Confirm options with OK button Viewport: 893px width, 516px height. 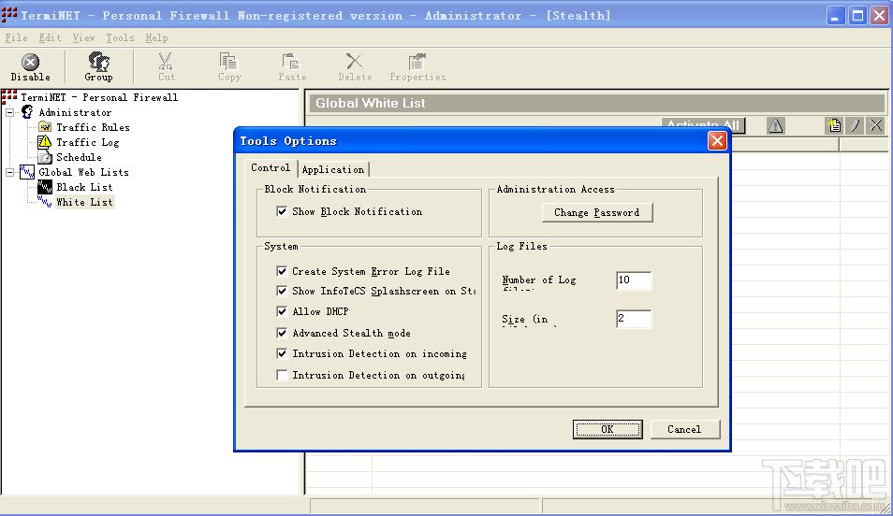608,429
